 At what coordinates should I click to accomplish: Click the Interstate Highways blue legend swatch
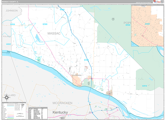tap(10, 117)
